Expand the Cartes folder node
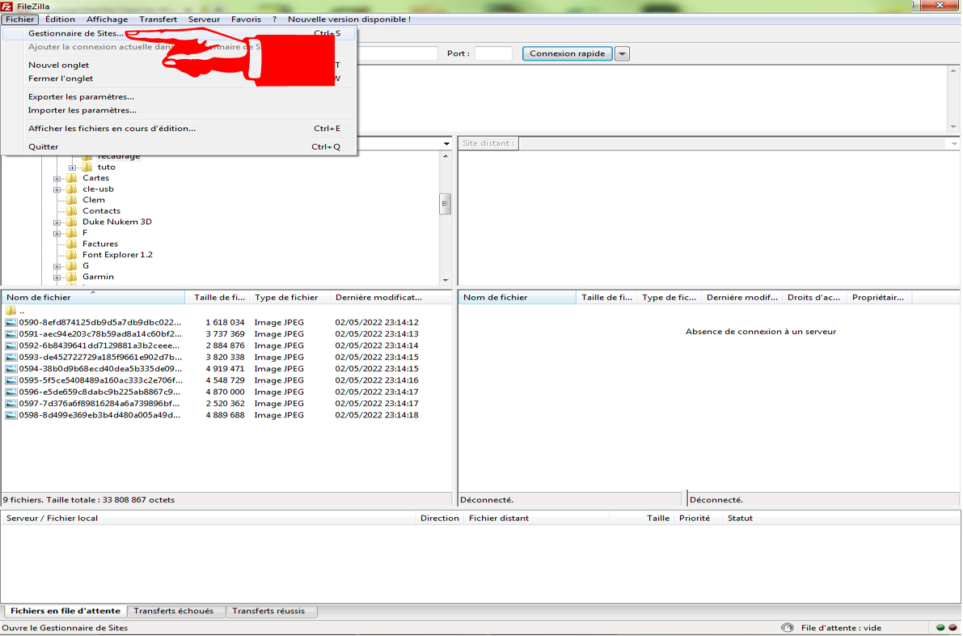This screenshot has width=963, height=636. [x=57, y=178]
